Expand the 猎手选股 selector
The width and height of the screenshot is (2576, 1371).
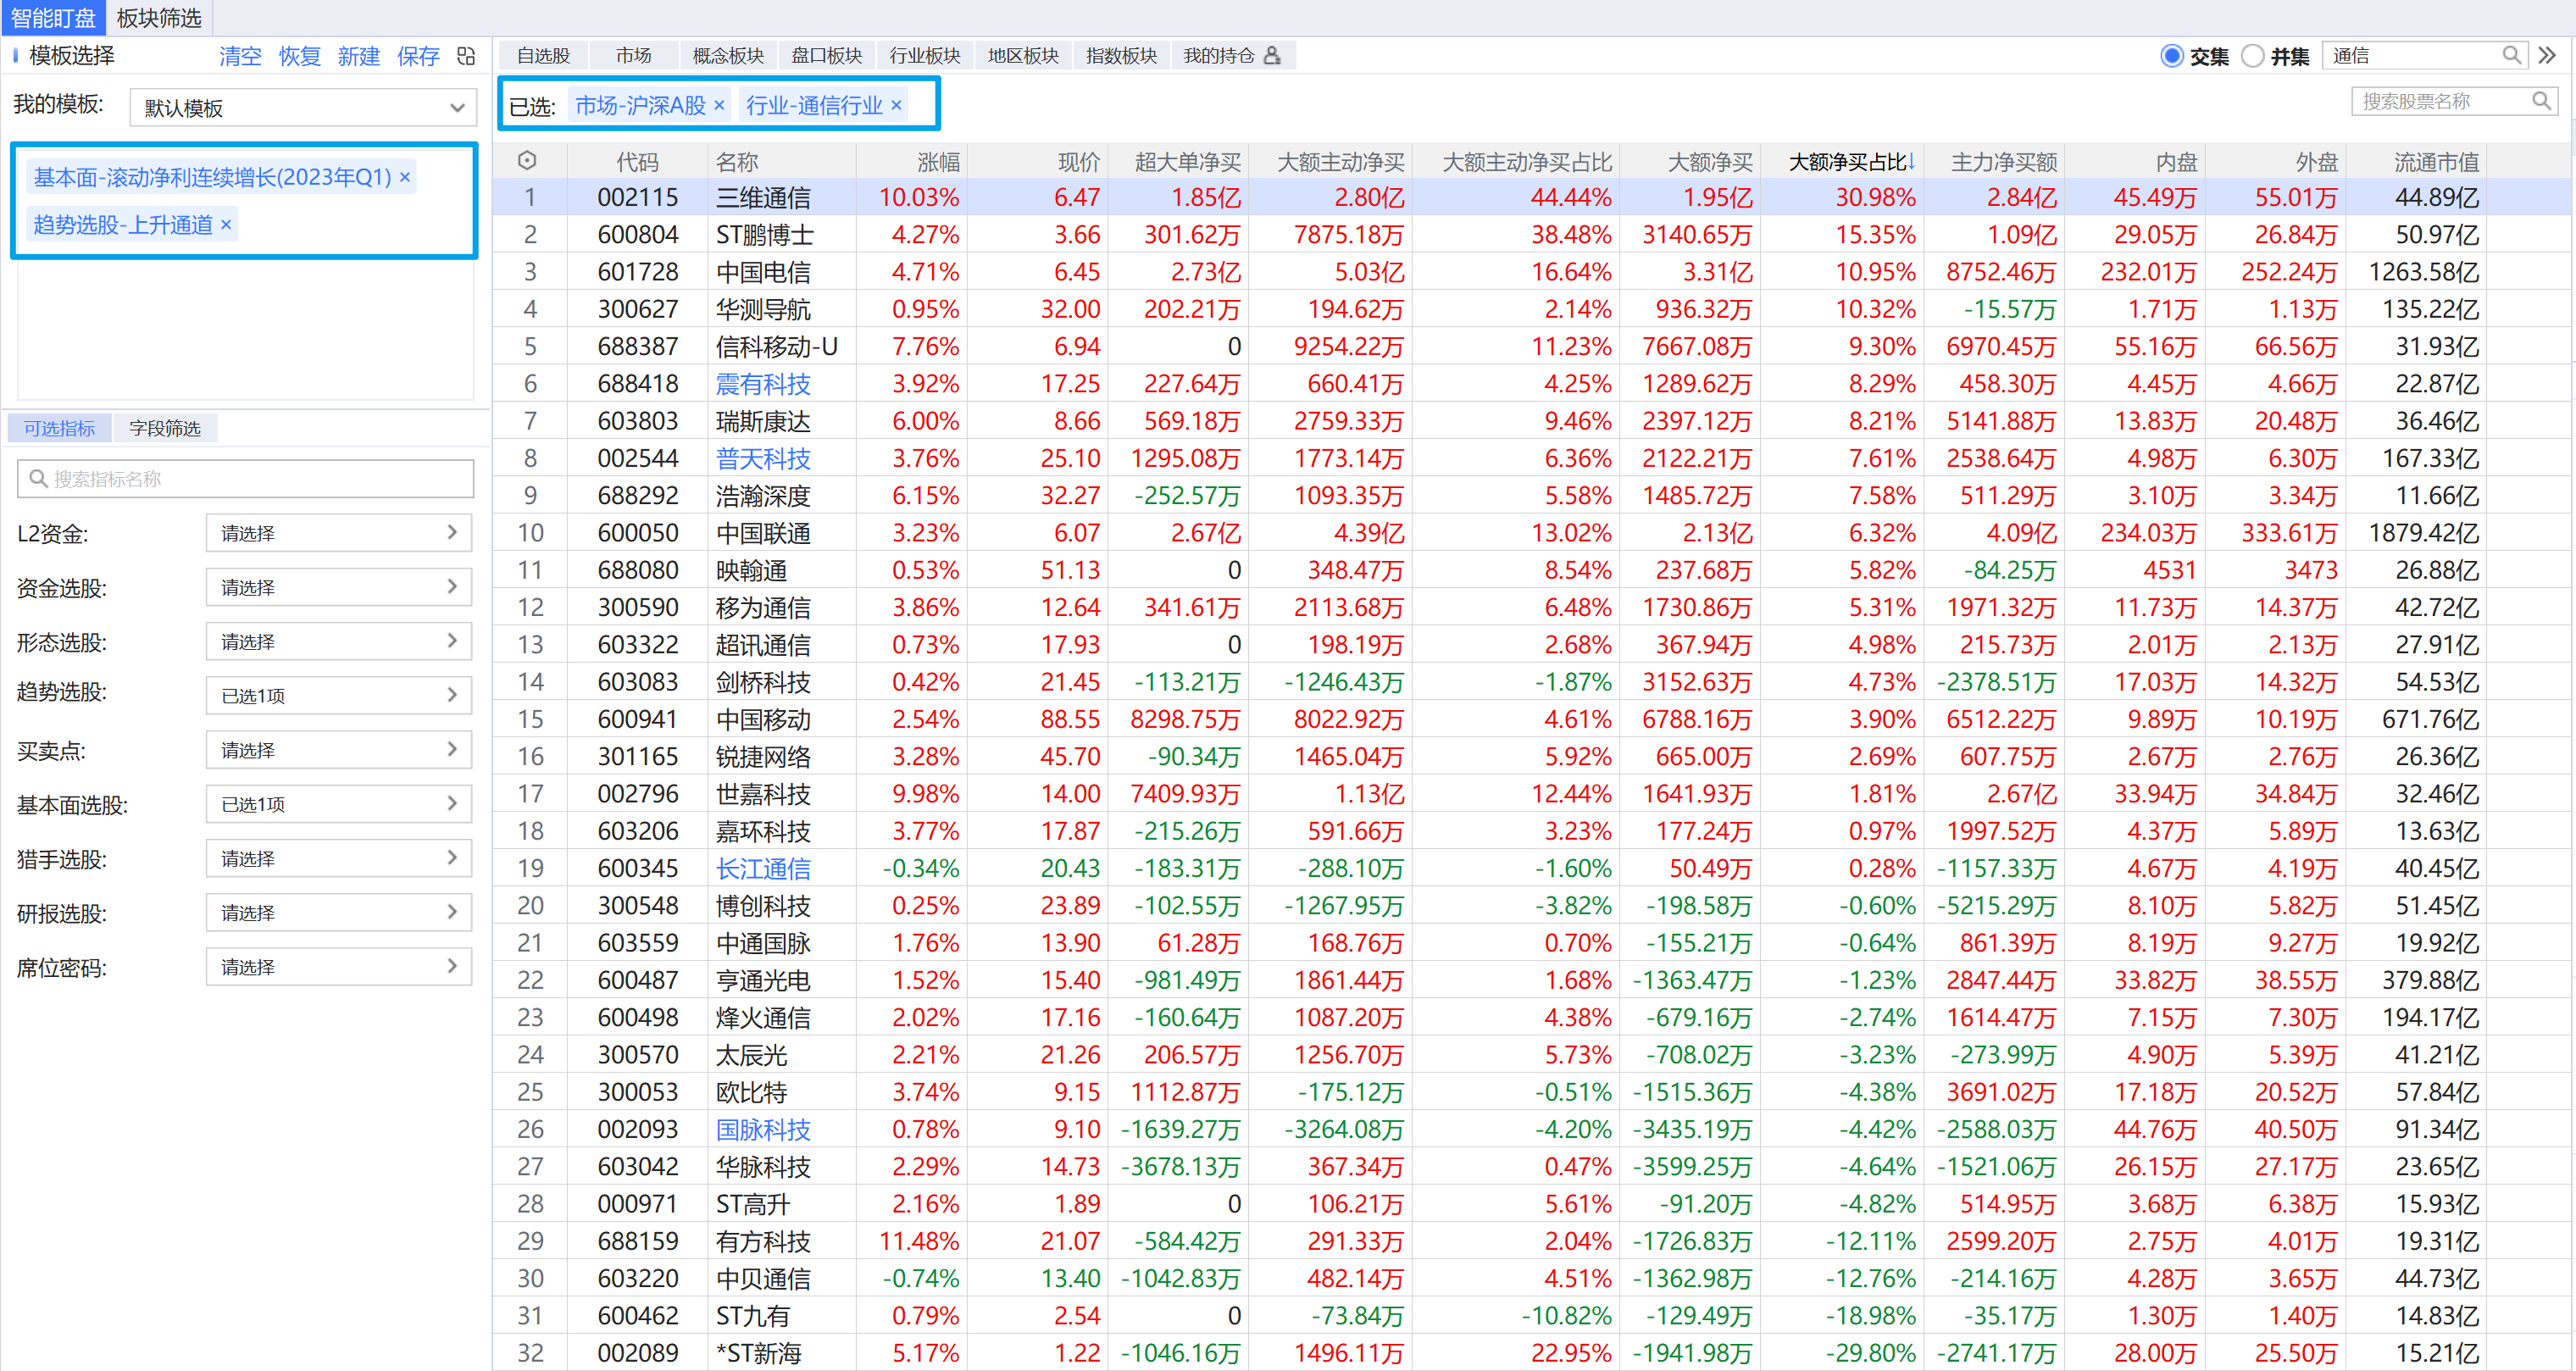click(339, 858)
